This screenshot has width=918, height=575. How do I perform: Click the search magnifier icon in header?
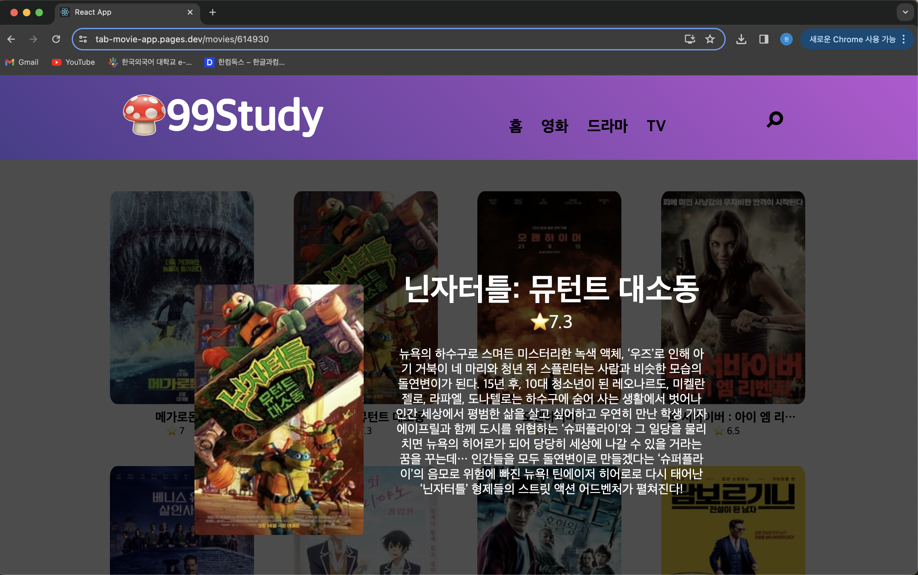pyautogui.click(x=775, y=119)
